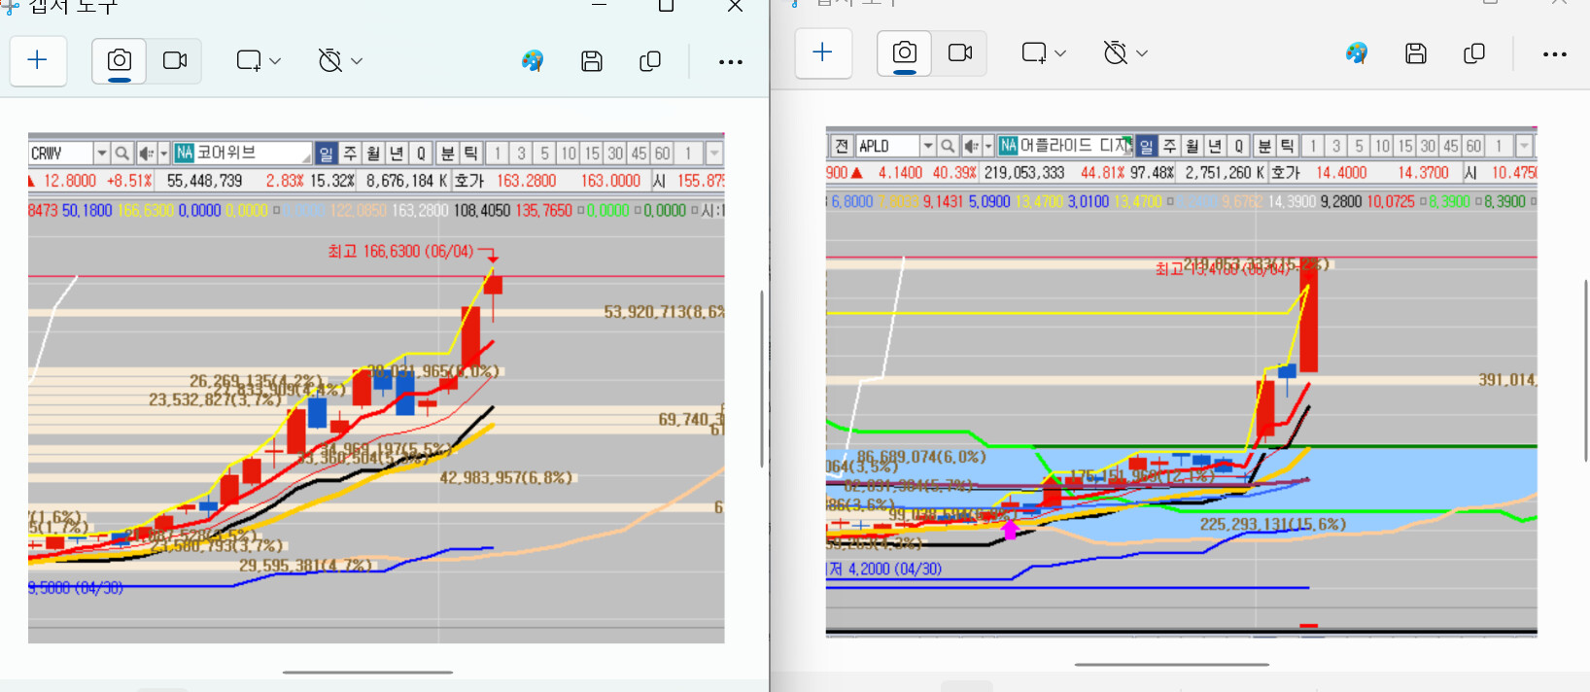Screen dimensions: 1590x692
Task: Copy the CRWV chart snip to clipboard
Action: (650, 61)
